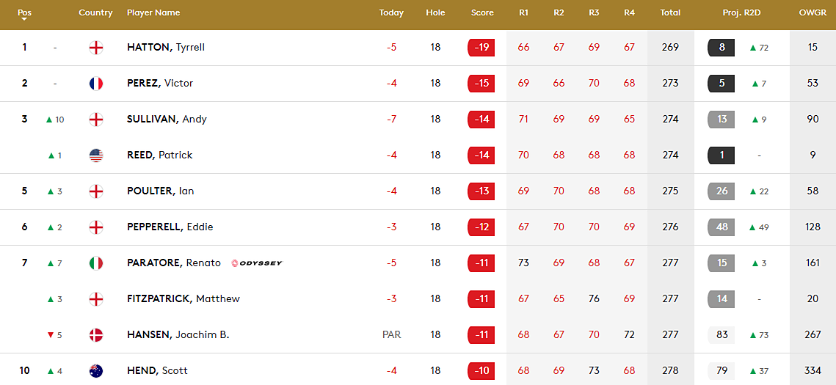Click the Denmark flag beside Joachim B. Hansen
This screenshot has width=836, height=385.
(95, 335)
